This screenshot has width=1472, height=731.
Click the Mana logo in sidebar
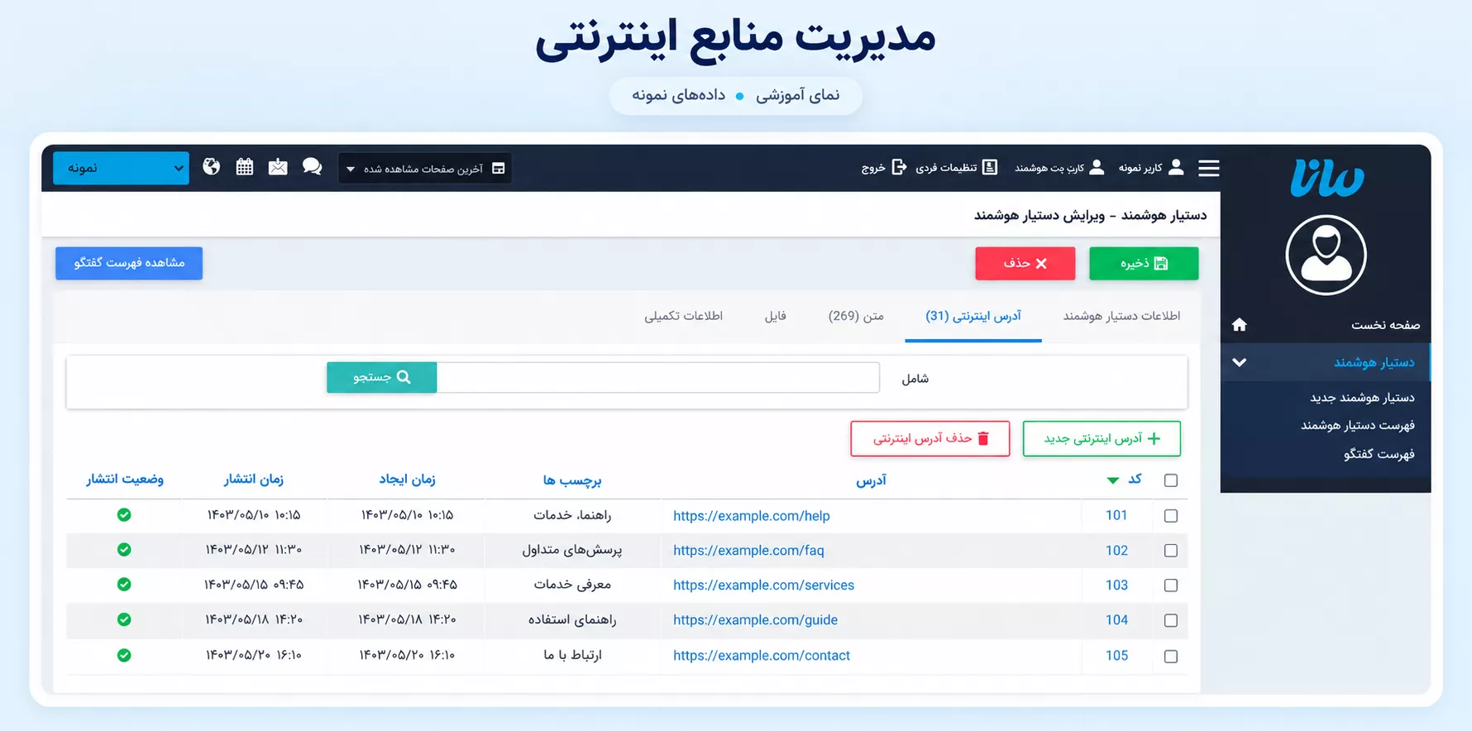tap(1327, 177)
